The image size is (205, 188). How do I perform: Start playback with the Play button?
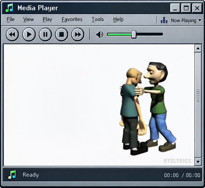tap(29, 34)
